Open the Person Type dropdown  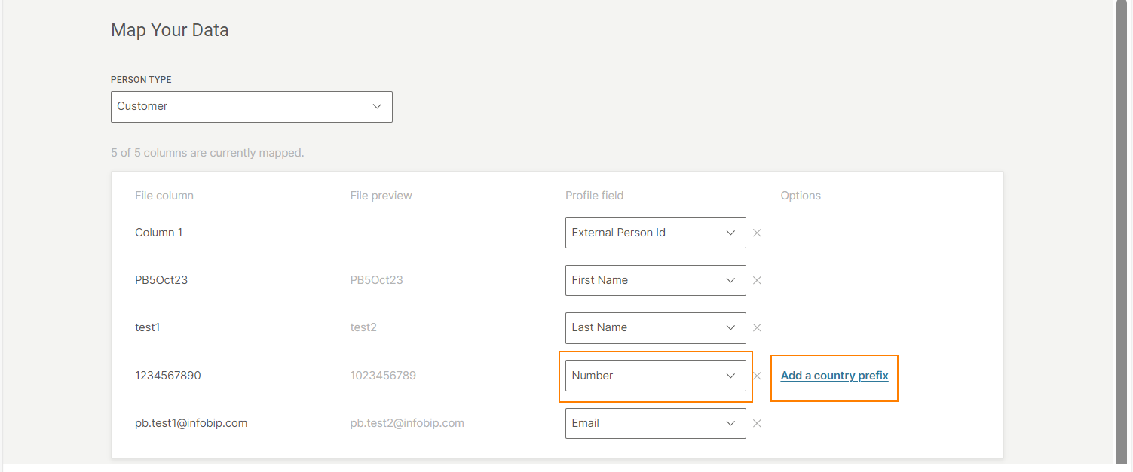(251, 107)
